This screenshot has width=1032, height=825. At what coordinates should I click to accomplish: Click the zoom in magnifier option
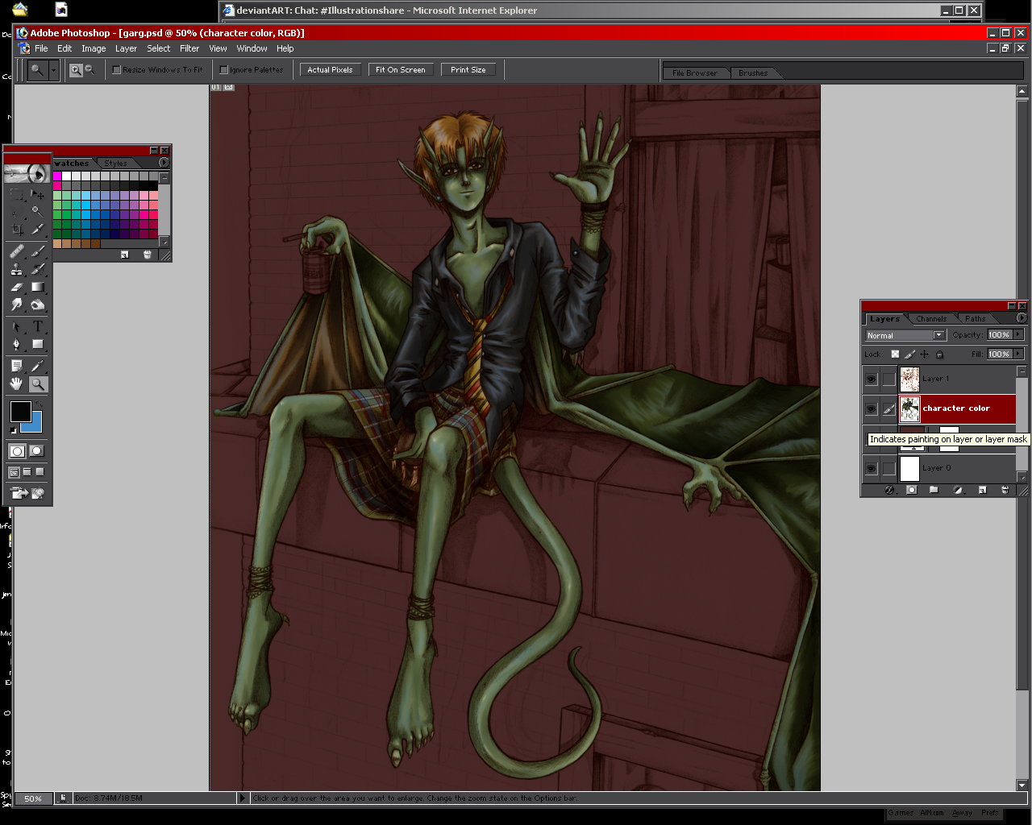click(x=76, y=70)
